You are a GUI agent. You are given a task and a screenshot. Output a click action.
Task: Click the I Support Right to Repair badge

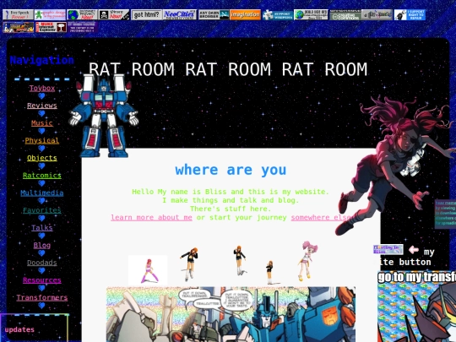pyautogui.click(x=410, y=15)
